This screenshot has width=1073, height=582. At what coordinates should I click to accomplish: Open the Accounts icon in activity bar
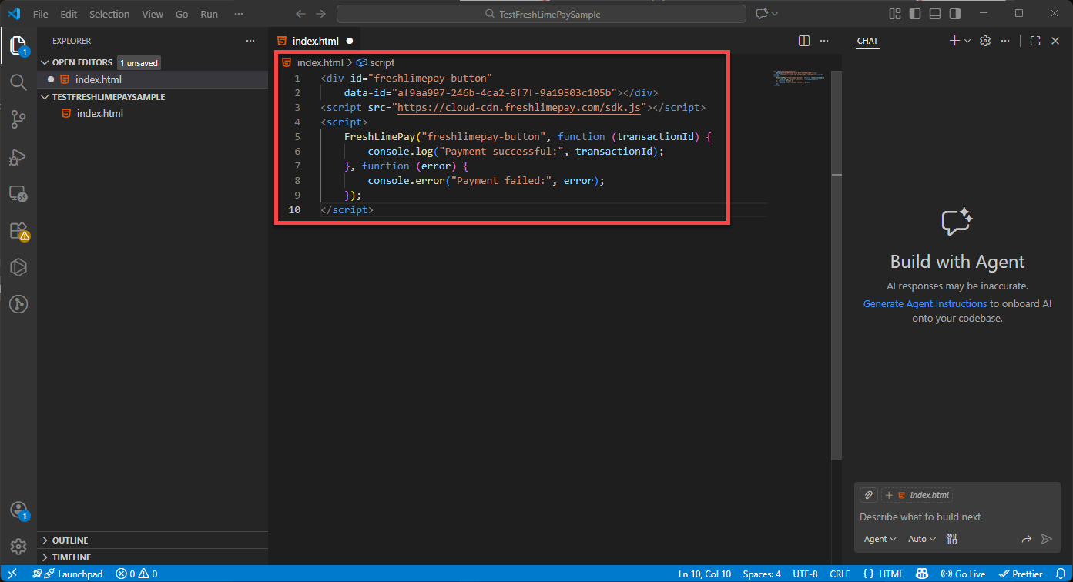coord(18,510)
